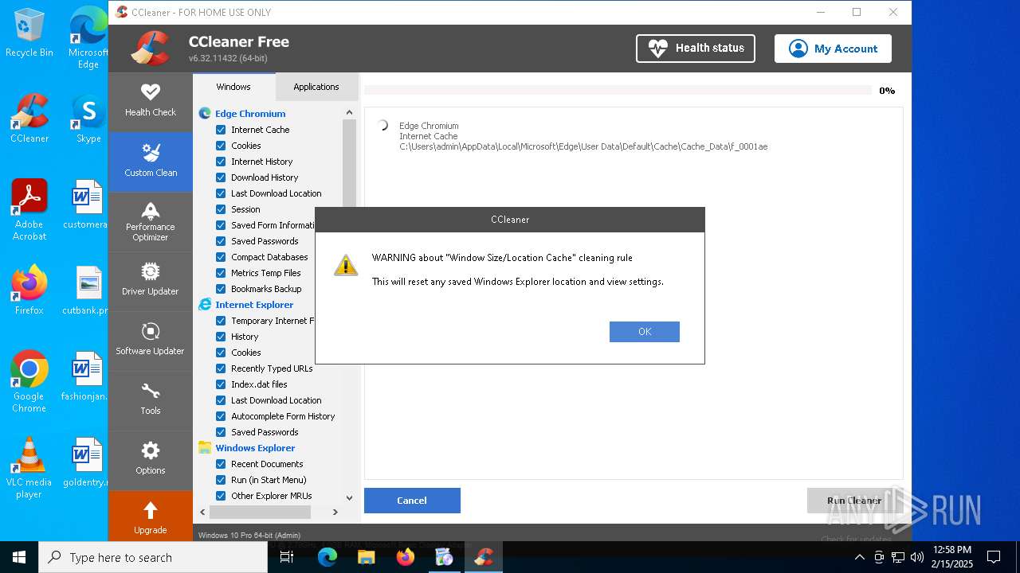Toggle the Recently Typed URLs checkbox
1020x573 pixels.
(221, 368)
